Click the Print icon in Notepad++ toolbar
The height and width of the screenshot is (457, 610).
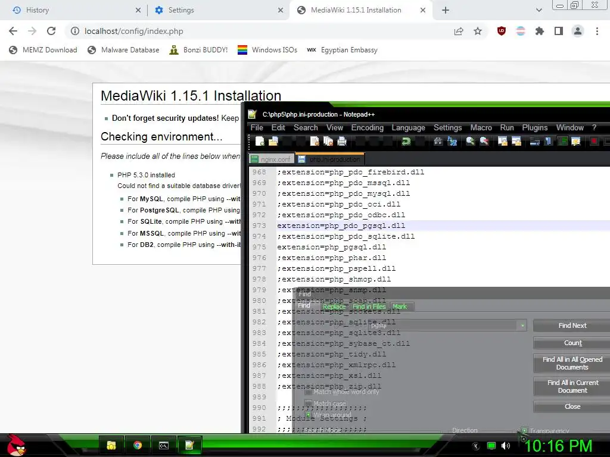click(342, 142)
